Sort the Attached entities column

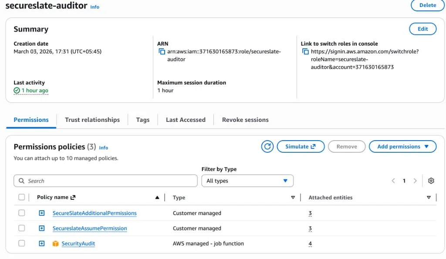[429, 198]
